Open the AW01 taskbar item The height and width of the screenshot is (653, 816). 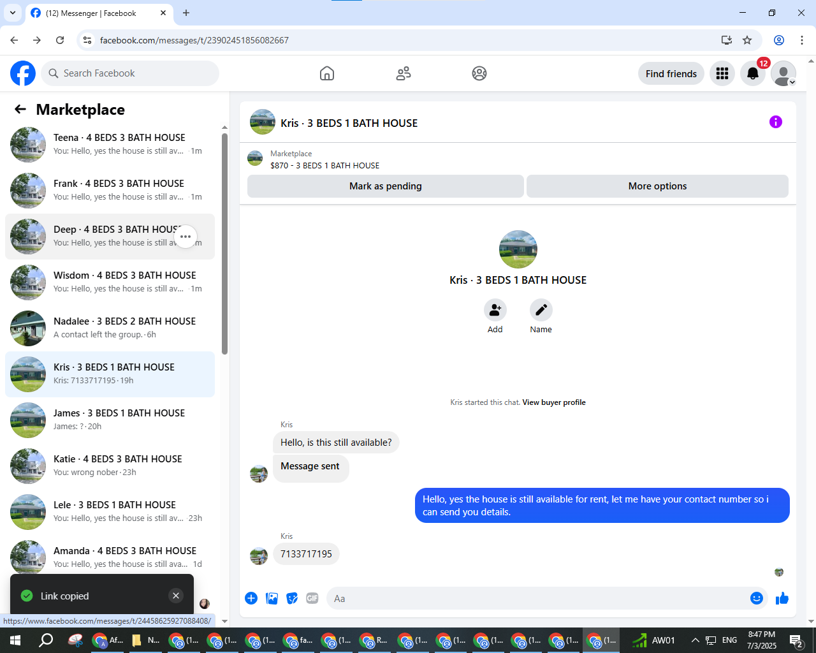(654, 640)
